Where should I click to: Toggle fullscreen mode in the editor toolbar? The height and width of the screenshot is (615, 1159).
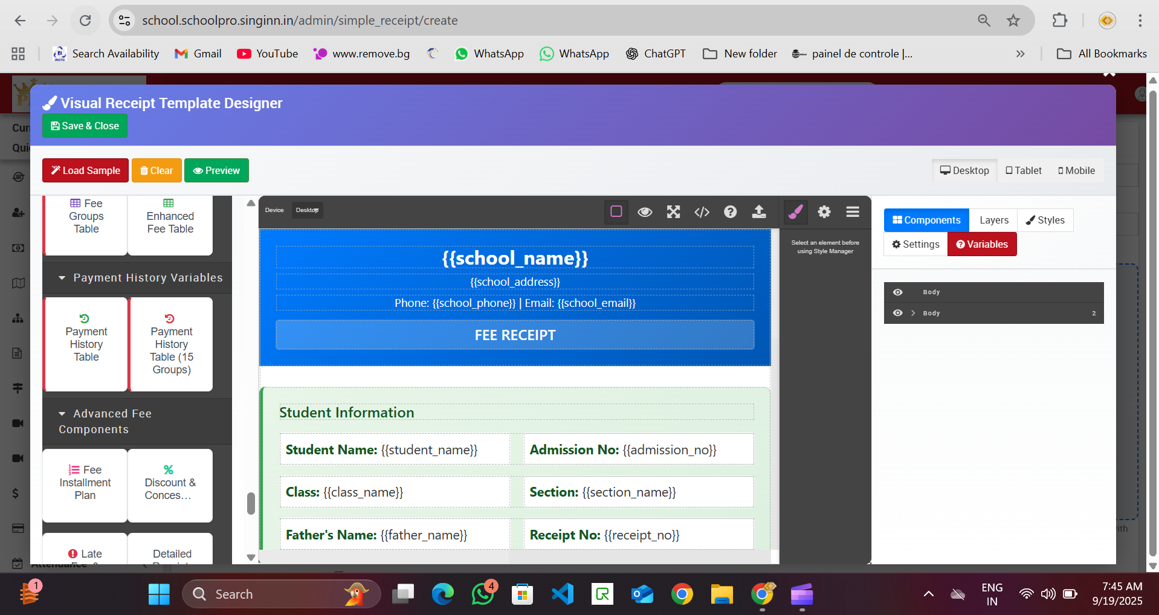[673, 212]
